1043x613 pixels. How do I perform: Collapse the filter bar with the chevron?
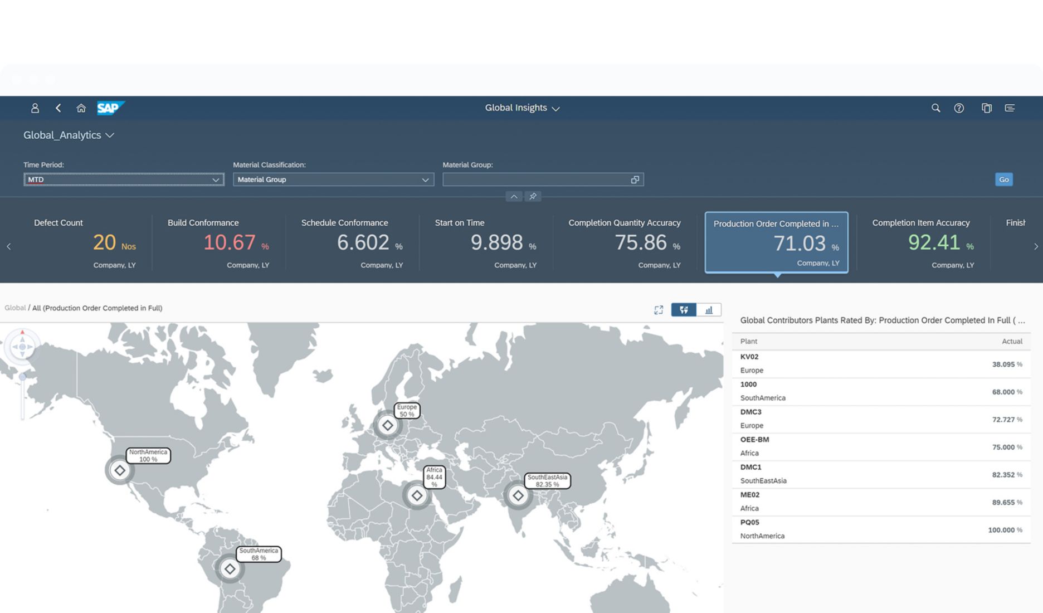tap(514, 196)
